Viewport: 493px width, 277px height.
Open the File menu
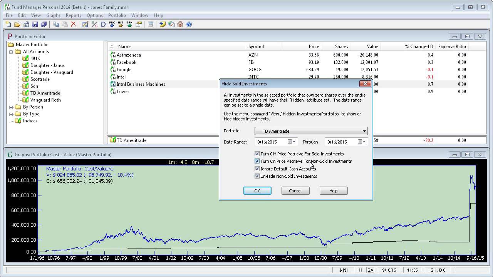9,15
